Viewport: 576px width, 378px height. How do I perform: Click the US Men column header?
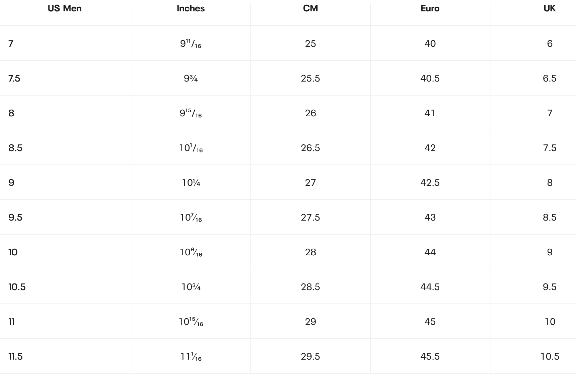pyautogui.click(x=65, y=8)
